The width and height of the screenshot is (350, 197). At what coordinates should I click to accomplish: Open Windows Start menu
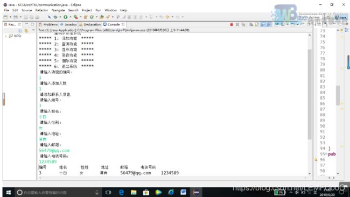pos(9,192)
